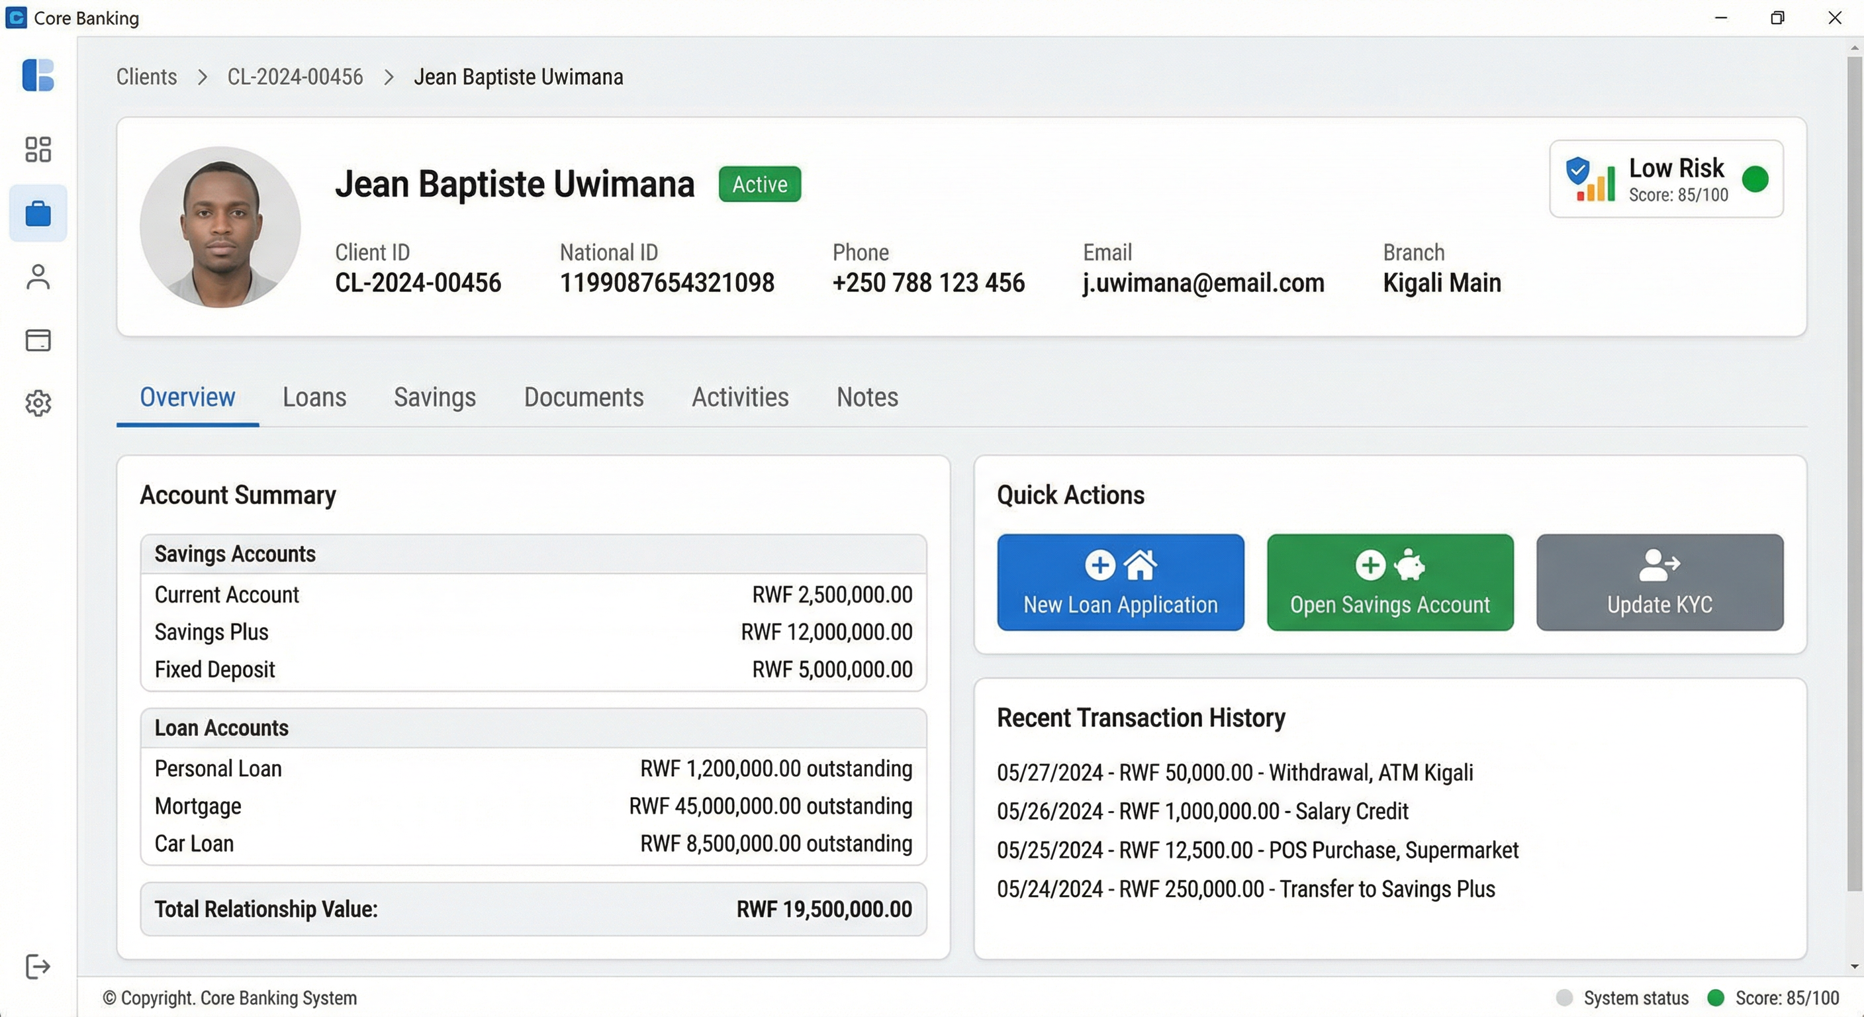The width and height of the screenshot is (1864, 1017).
Task: Click the Low Risk shield chart icon
Action: coord(1590,179)
